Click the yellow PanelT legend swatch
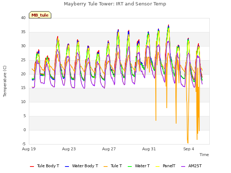The width and height of the screenshot is (231, 173). [158, 167]
